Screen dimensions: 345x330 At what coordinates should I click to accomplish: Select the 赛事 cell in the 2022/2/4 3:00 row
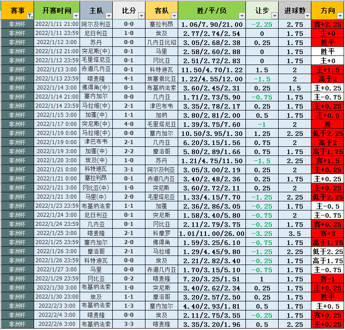point(17,315)
